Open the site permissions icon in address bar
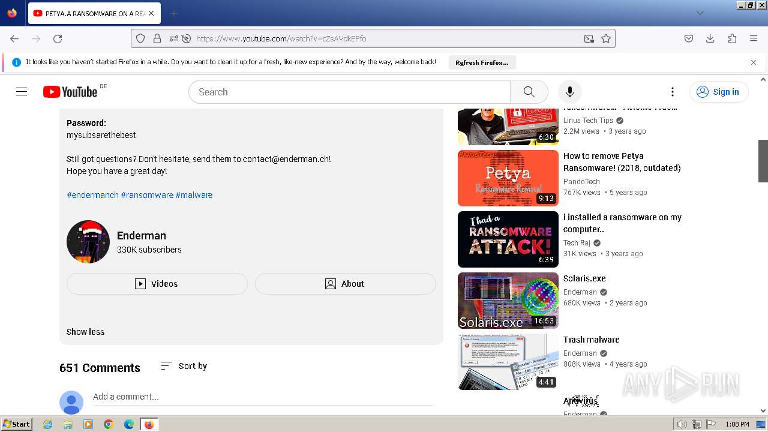The height and width of the screenshot is (432, 768). pyautogui.click(x=173, y=38)
